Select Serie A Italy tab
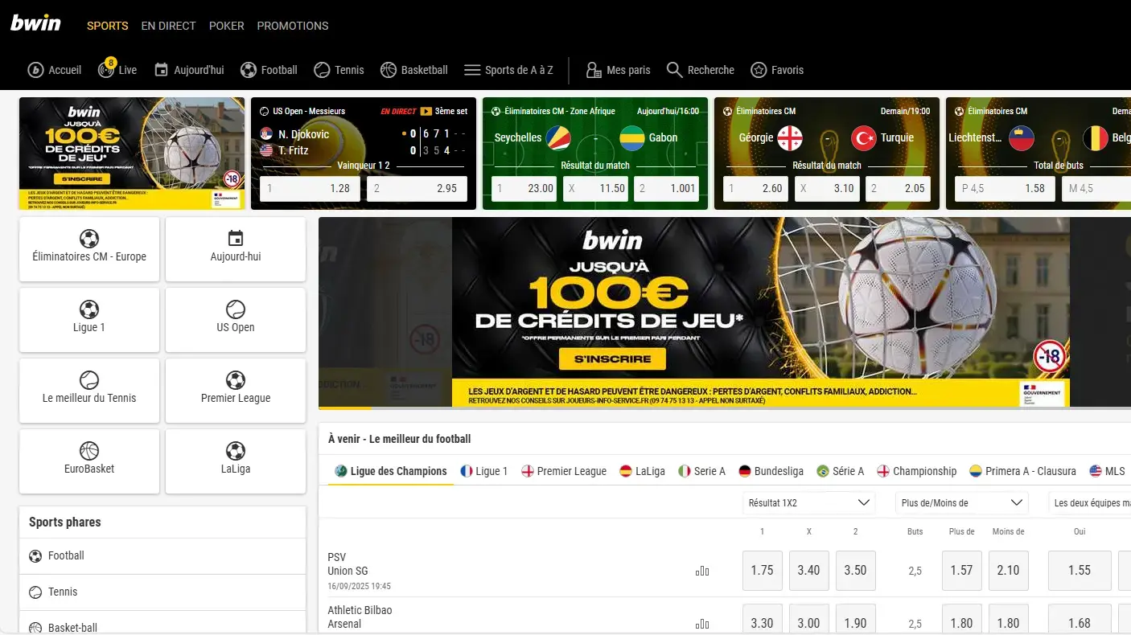 701,471
